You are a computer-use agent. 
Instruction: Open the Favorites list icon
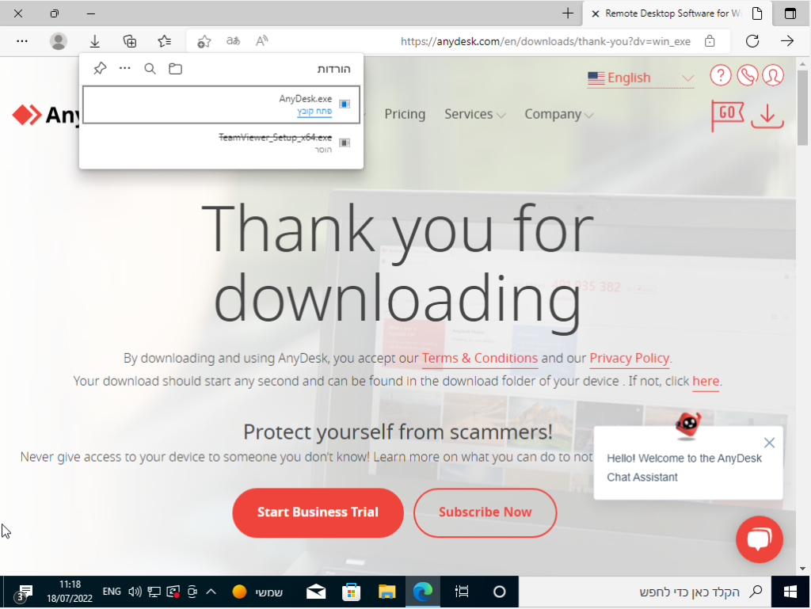pyautogui.click(x=165, y=41)
